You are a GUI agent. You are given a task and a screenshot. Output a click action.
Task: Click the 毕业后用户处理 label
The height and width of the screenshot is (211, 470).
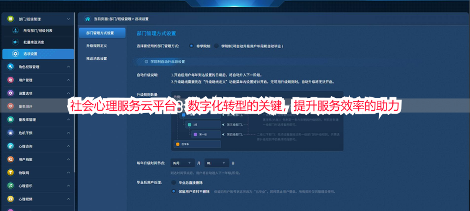coord(149,182)
